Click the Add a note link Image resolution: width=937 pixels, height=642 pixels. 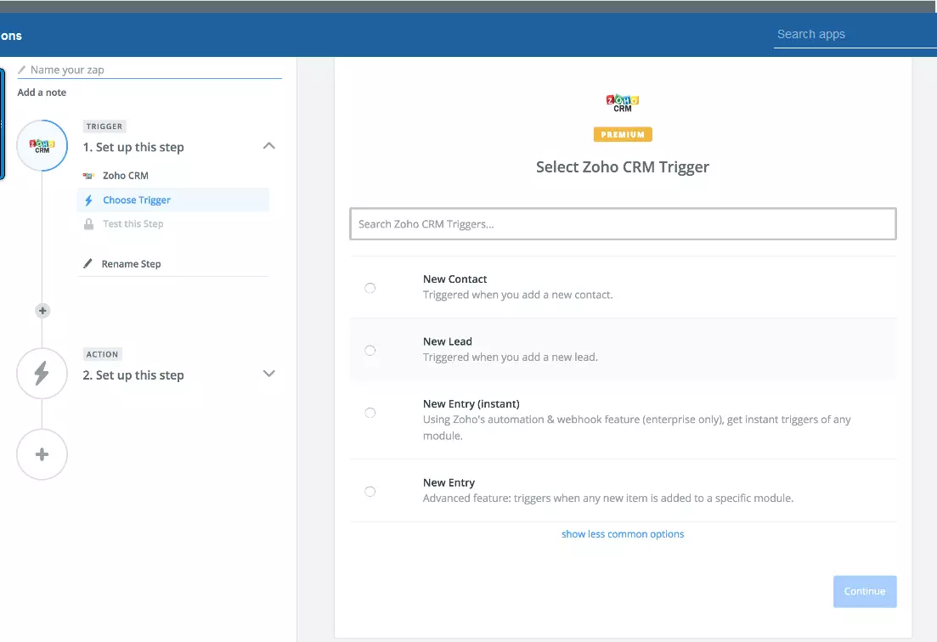(x=42, y=93)
